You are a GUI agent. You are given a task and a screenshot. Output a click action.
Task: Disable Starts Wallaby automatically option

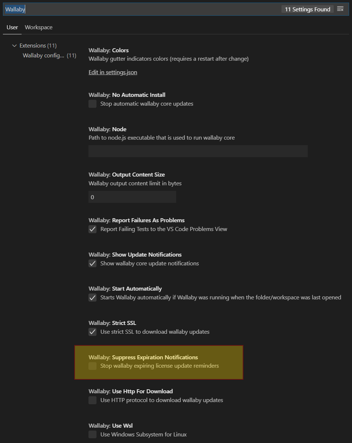(92, 298)
